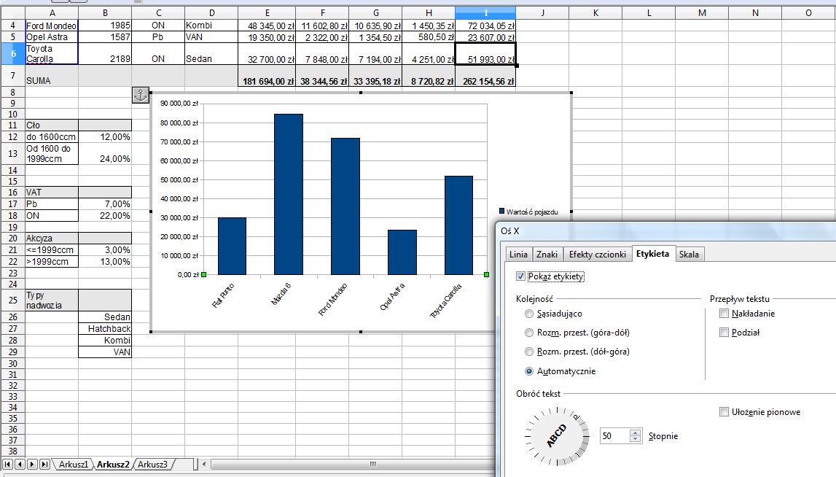
Task: Enable the Podział checkbox
Action: click(x=724, y=333)
